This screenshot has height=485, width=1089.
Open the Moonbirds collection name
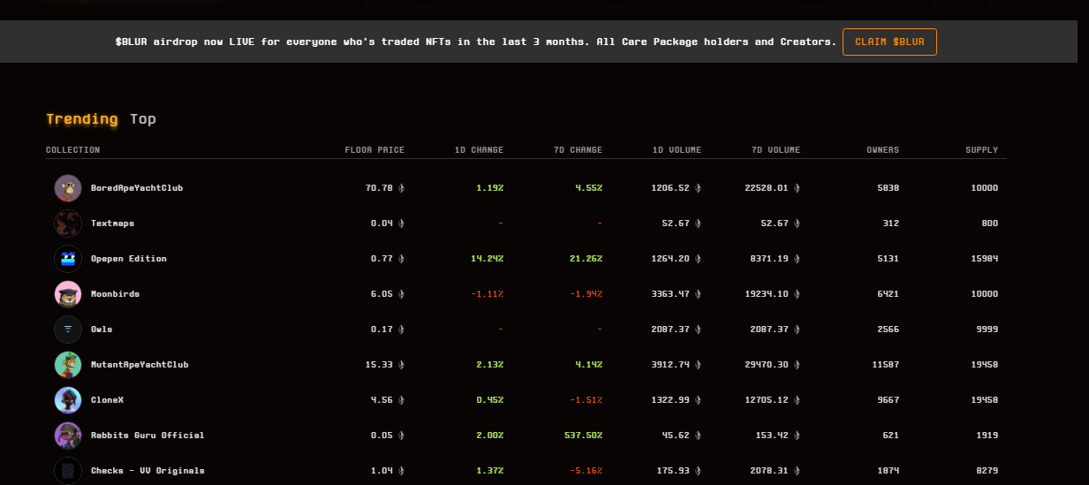[116, 294]
